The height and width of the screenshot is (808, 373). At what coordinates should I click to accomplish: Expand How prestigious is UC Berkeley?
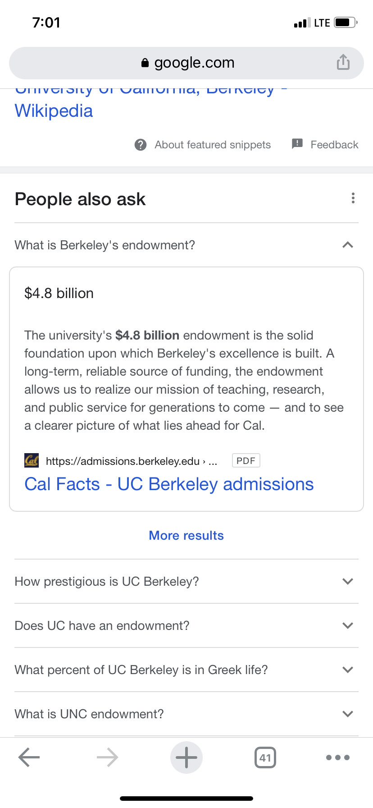(186, 581)
